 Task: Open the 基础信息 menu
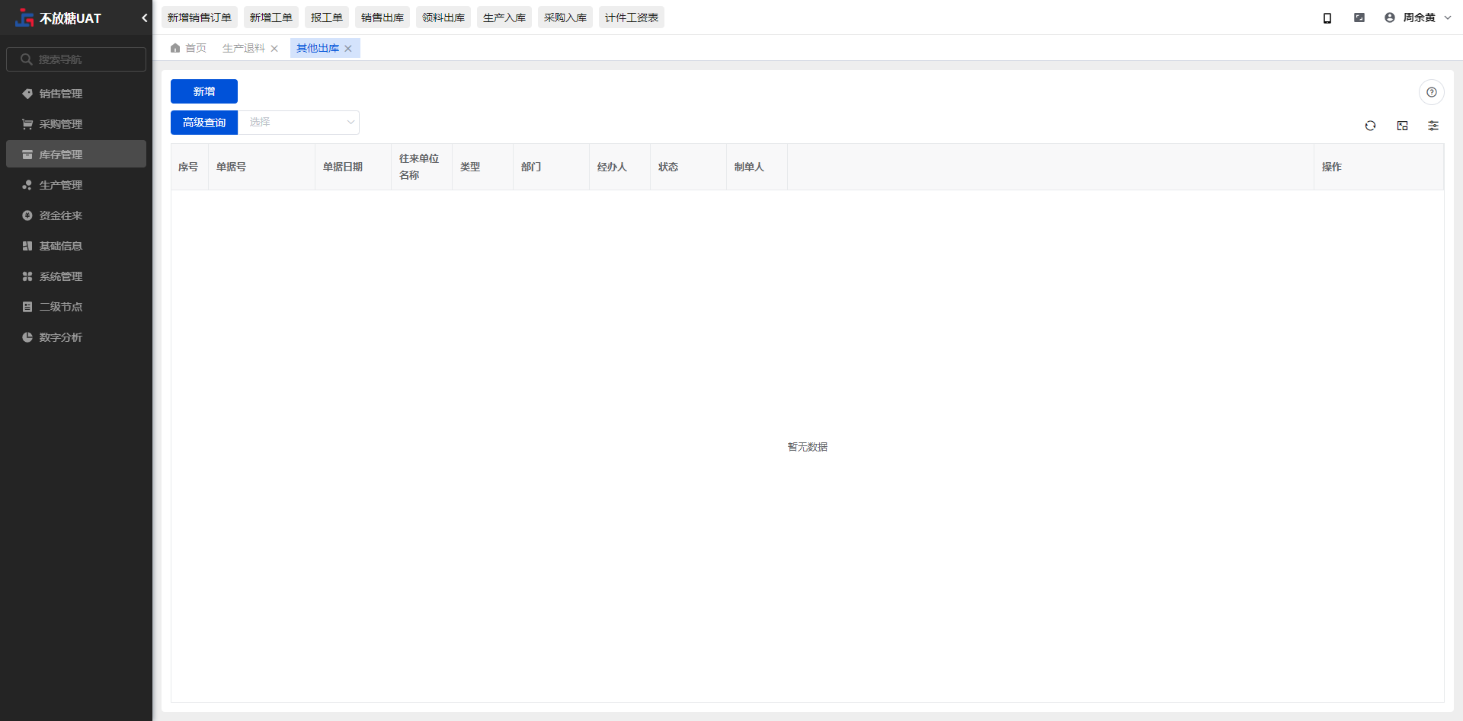[76, 246]
